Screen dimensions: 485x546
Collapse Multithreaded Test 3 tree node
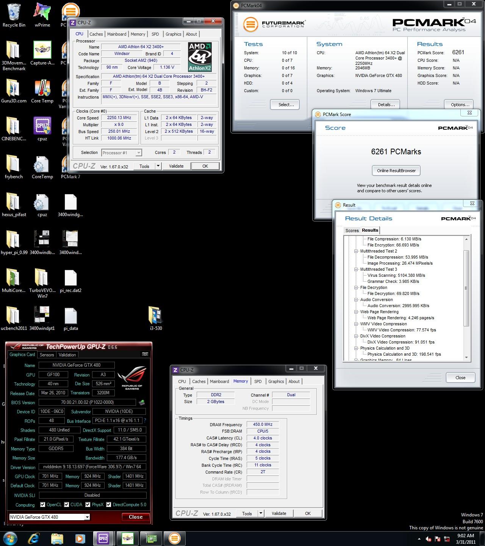pyautogui.click(x=356, y=269)
